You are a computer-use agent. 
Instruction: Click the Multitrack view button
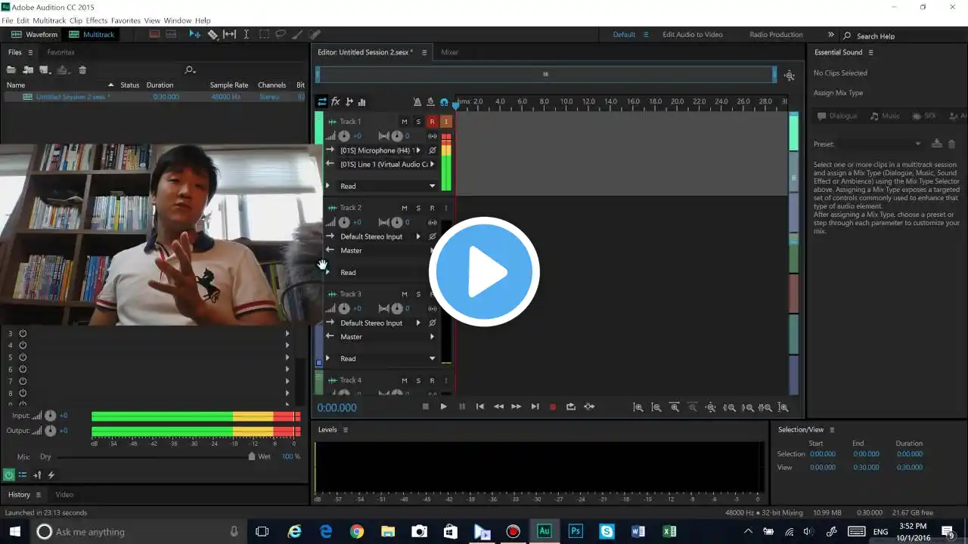click(x=92, y=35)
